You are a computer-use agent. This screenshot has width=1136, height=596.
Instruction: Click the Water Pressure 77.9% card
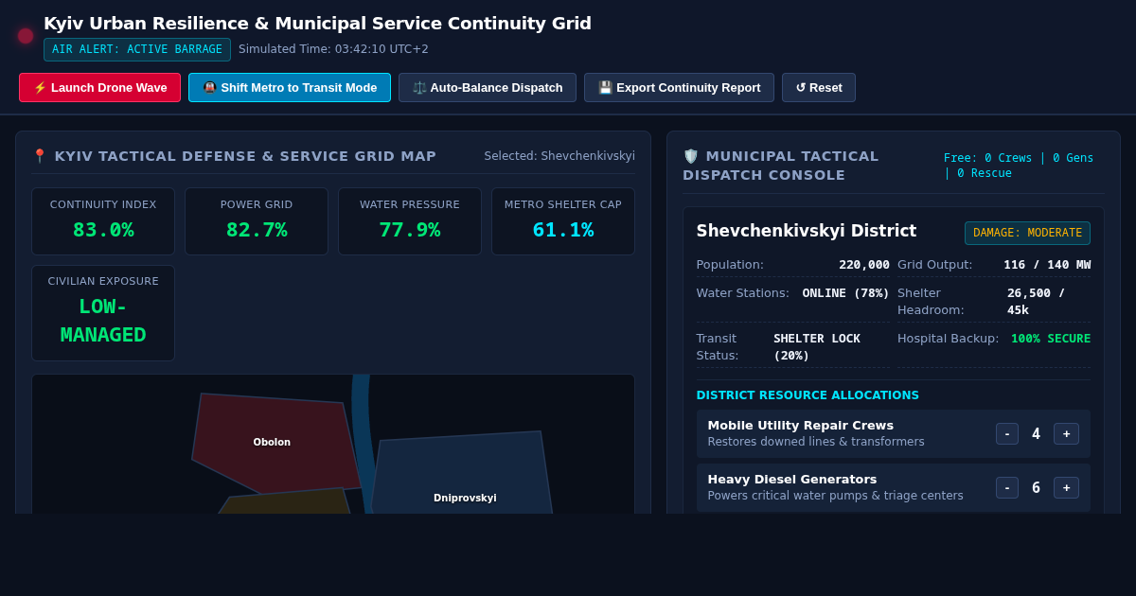pyautogui.click(x=410, y=221)
